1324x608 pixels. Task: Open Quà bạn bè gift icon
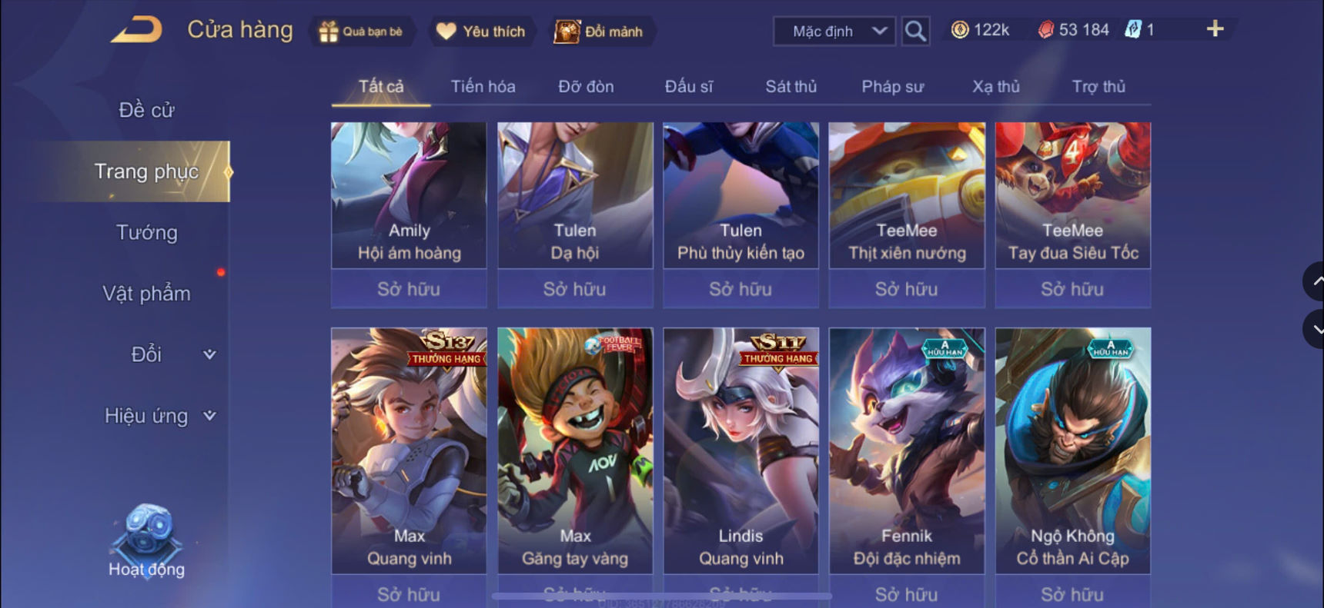tap(329, 32)
